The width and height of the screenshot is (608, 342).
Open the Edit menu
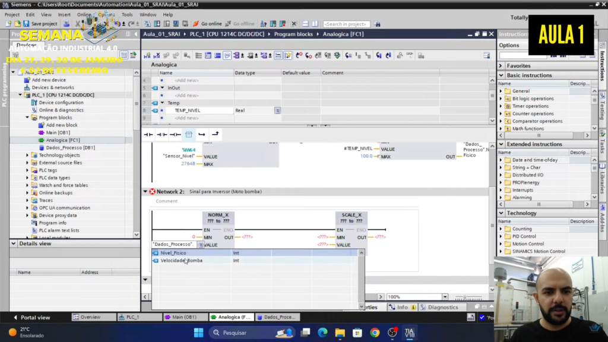point(30,14)
